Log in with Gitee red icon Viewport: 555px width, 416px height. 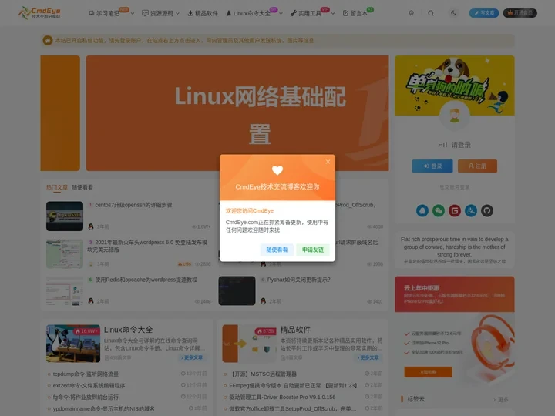click(x=455, y=211)
